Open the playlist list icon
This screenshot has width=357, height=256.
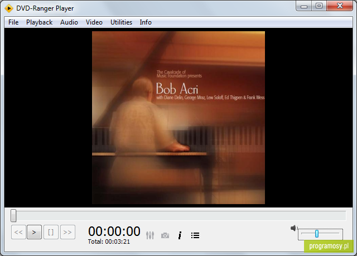[195, 235]
